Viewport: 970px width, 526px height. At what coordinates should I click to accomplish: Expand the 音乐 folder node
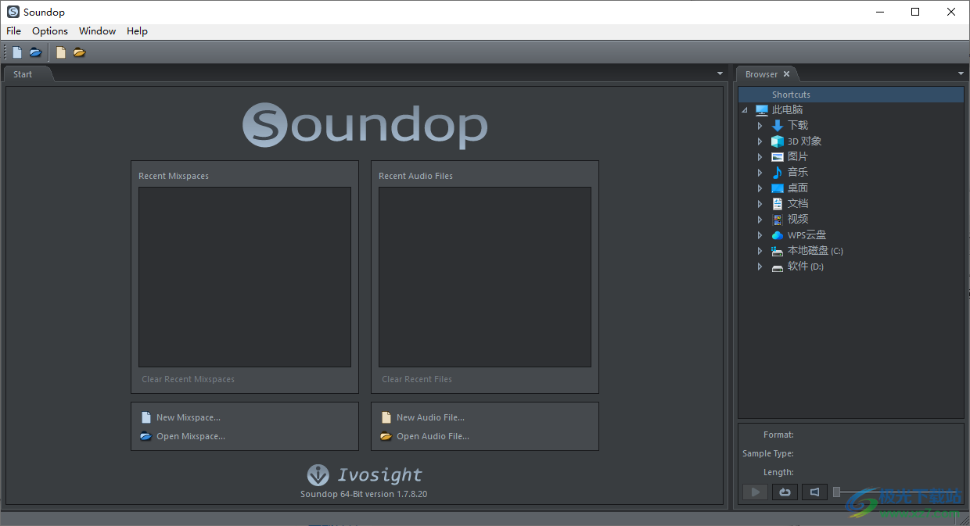[x=760, y=173]
